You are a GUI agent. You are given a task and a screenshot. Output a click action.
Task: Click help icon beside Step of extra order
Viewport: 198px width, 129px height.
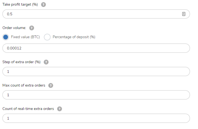pyautogui.click(x=46, y=62)
